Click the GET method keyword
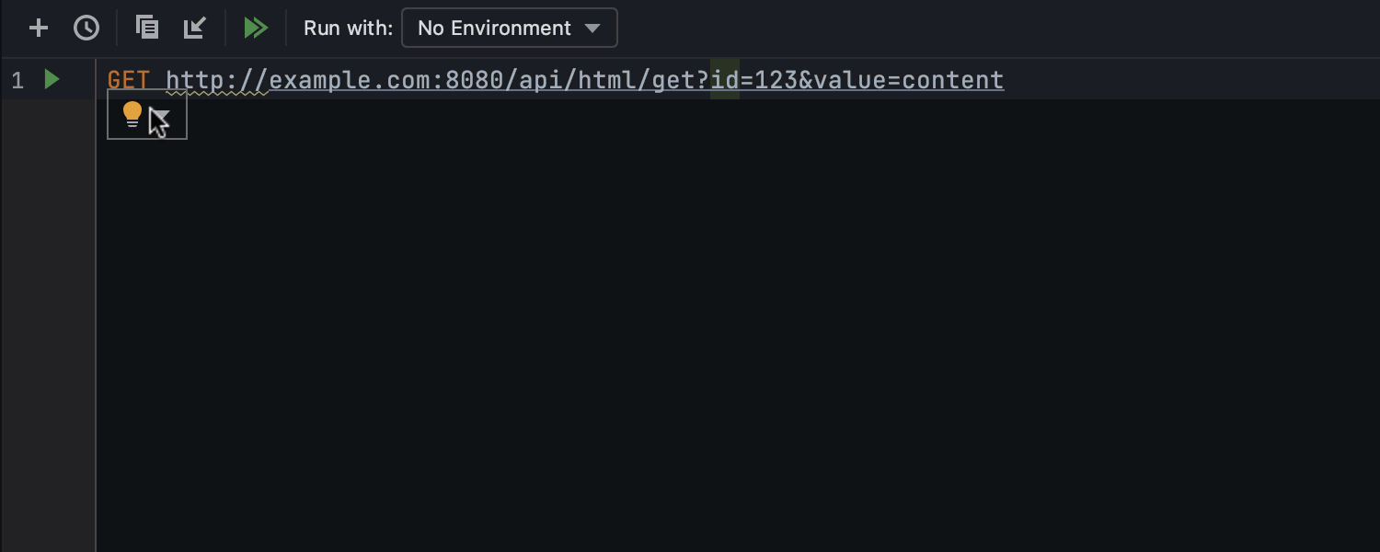 [128, 81]
